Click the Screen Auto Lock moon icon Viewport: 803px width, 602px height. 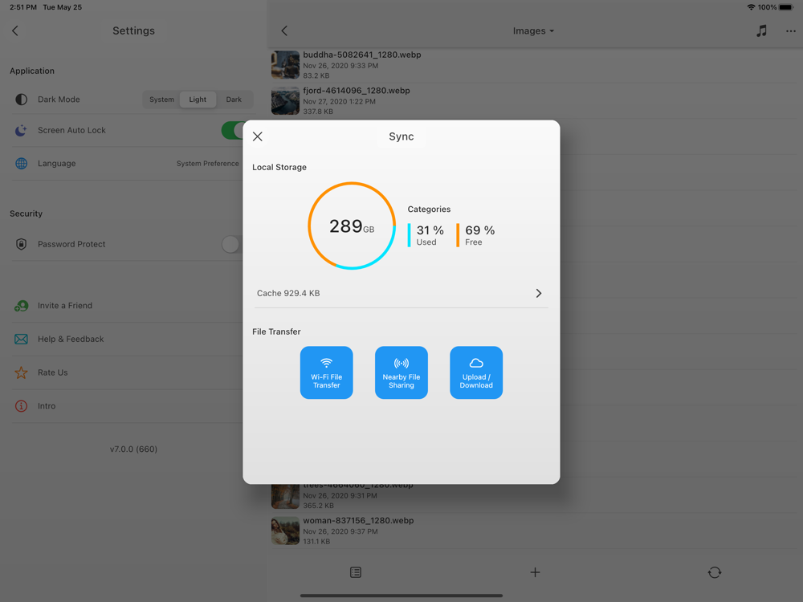pyautogui.click(x=21, y=131)
